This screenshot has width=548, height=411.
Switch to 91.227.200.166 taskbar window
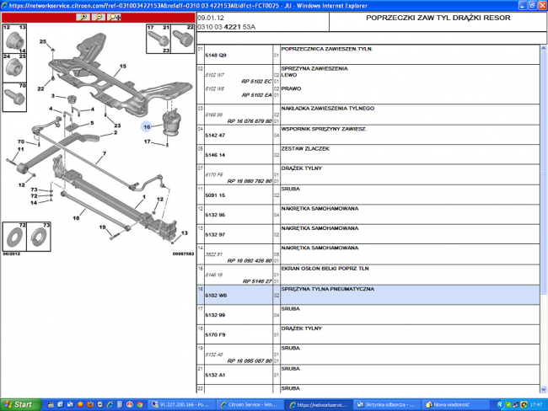pos(180,405)
